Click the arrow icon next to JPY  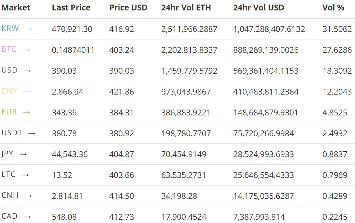coord(23,154)
